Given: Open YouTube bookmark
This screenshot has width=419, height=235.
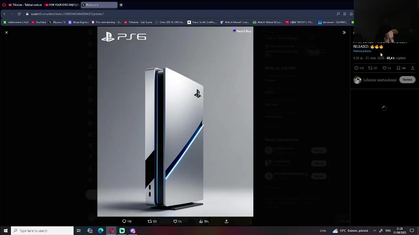Looking at the screenshot, I should (39, 22).
